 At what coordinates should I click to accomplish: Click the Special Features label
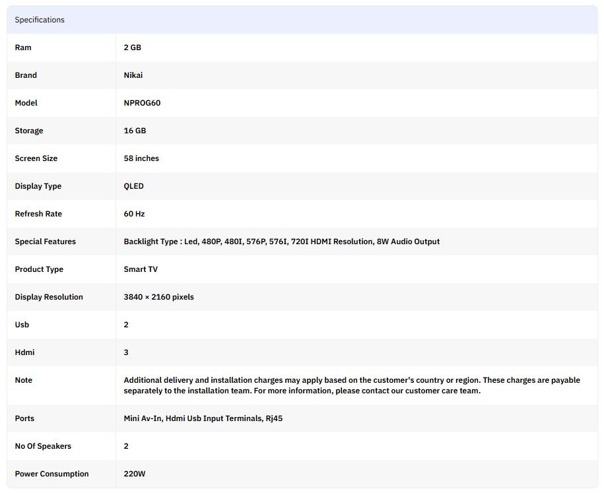pyautogui.click(x=46, y=242)
